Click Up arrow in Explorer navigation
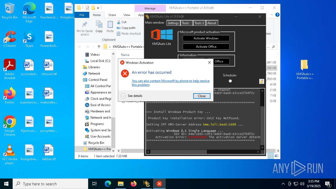336x189 pixels. click(99, 47)
